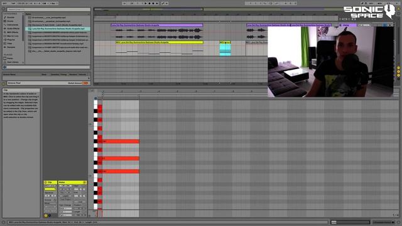Click the Clip box title bar
The width and height of the screenshot is (402, 226).
pyautogui.click(x=50, y=183)
